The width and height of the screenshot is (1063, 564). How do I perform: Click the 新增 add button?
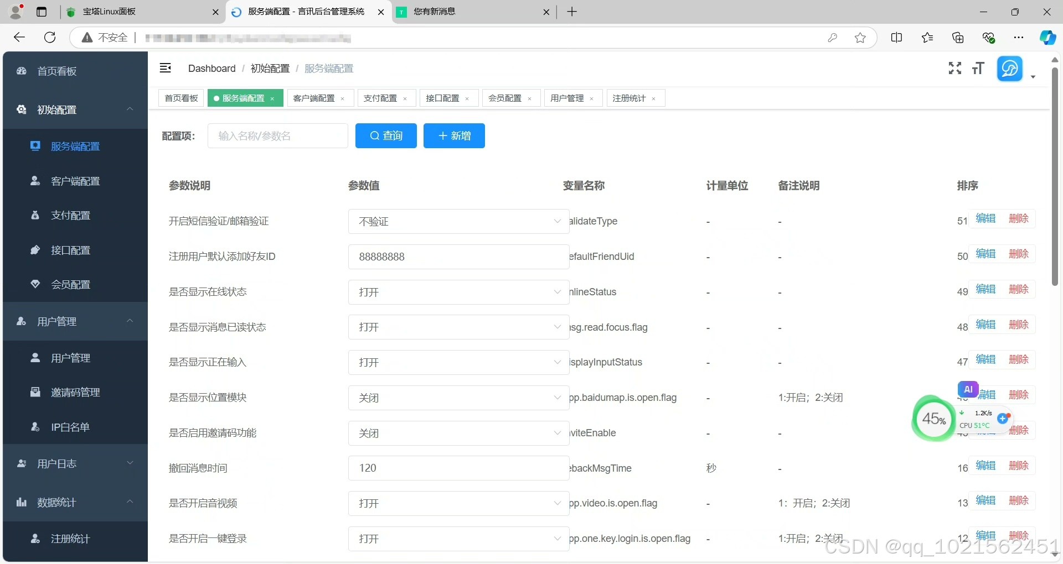454,135
